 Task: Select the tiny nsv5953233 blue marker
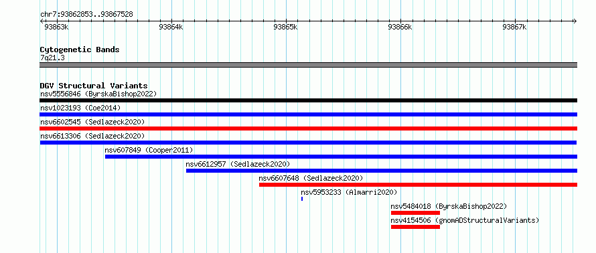pyautogui.click(x=302, y=199)
